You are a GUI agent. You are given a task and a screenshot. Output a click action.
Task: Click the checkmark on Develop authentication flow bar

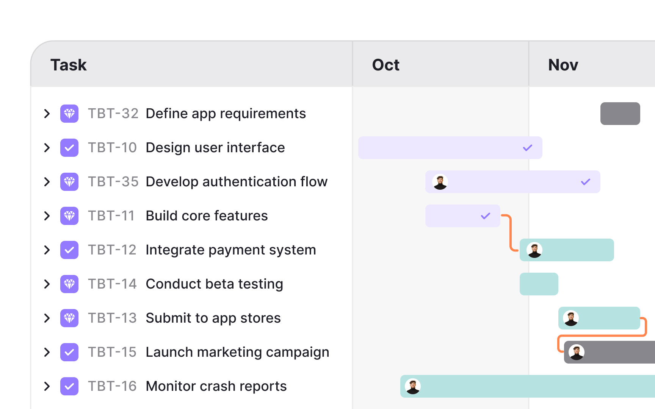click(x=585, y=182)
